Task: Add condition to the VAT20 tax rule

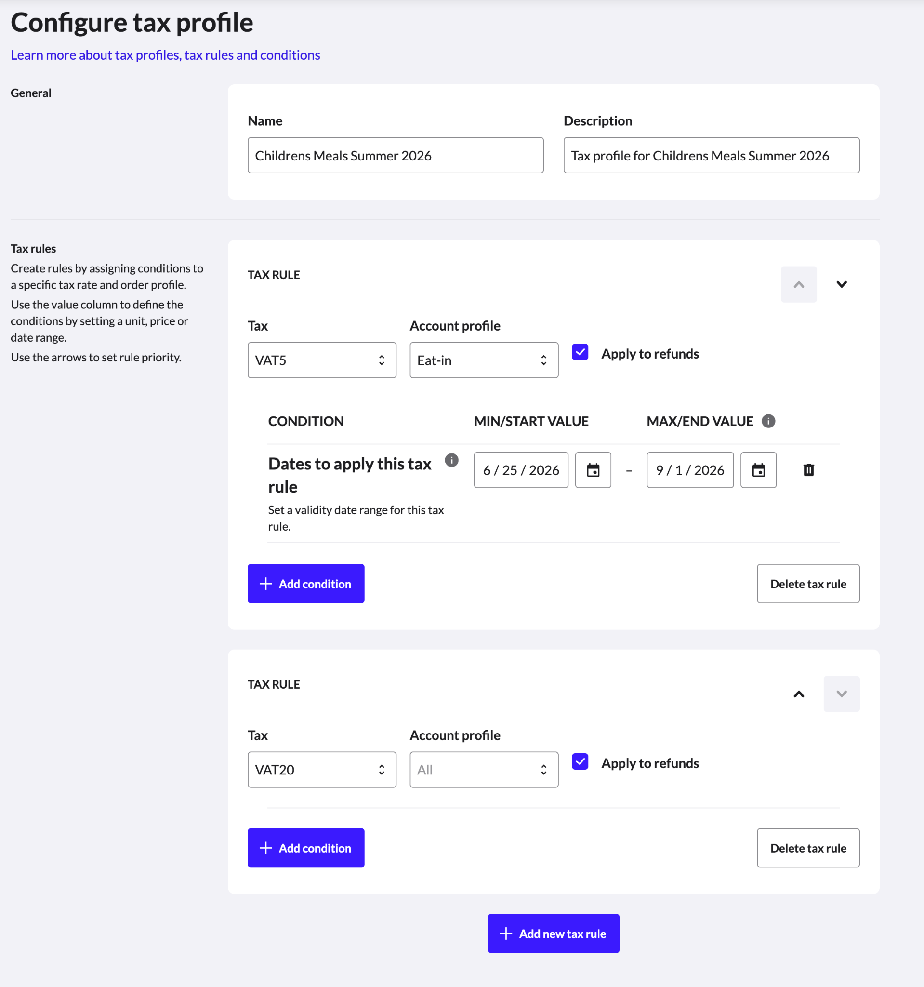Action: pyautogui.click(x=306, y=848)
